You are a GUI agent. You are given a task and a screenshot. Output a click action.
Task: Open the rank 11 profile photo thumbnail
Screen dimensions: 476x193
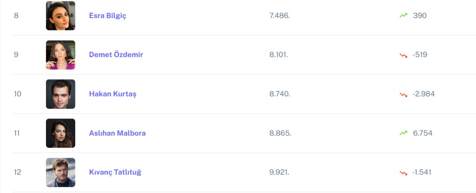pyautogui.click(x=60, y=133)
